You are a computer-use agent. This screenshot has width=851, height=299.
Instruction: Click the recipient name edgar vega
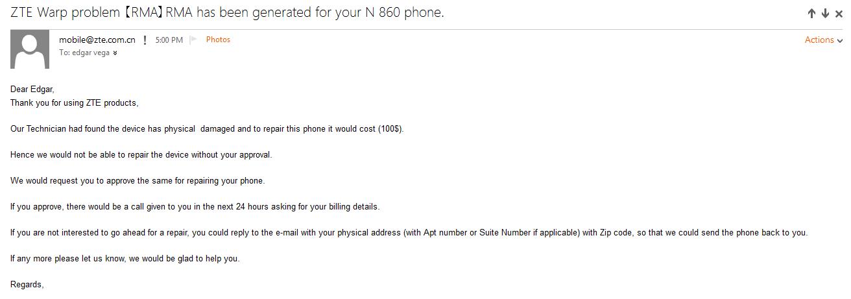91,53
